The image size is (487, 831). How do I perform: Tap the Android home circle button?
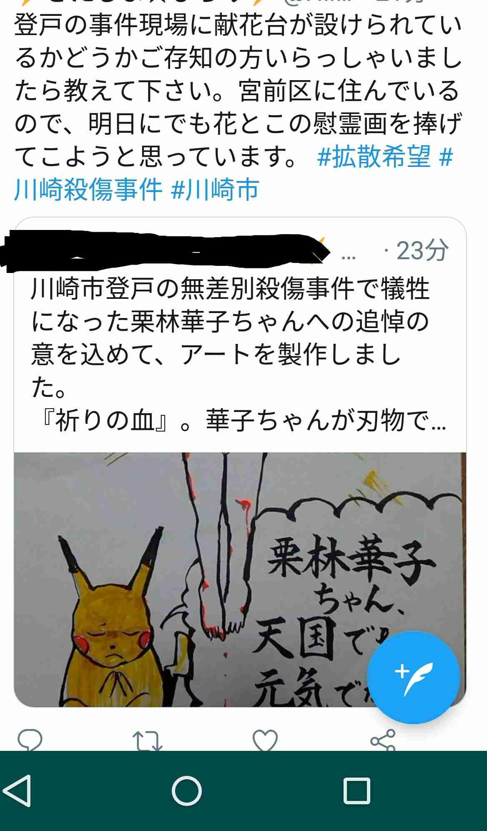coord(187,791)
